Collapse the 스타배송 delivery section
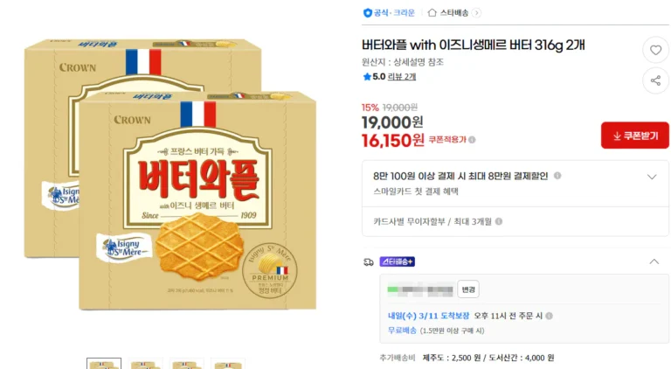 tap(654, 261)
